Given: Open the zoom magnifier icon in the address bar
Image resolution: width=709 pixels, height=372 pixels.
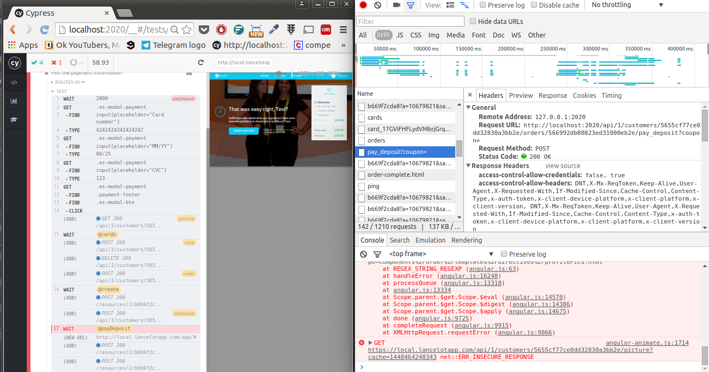Looking at the screenshot, I should (x=174, y=29).
